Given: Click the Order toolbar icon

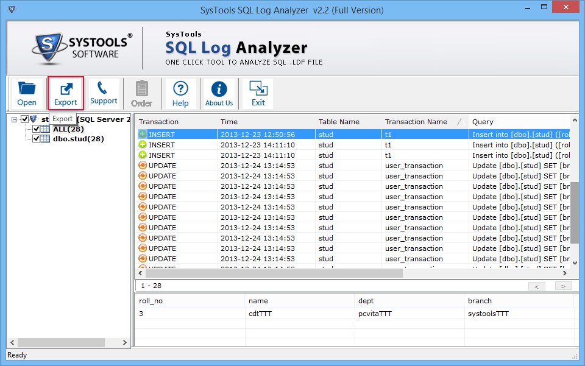Looking at the screenshot, I should [142, 93].
